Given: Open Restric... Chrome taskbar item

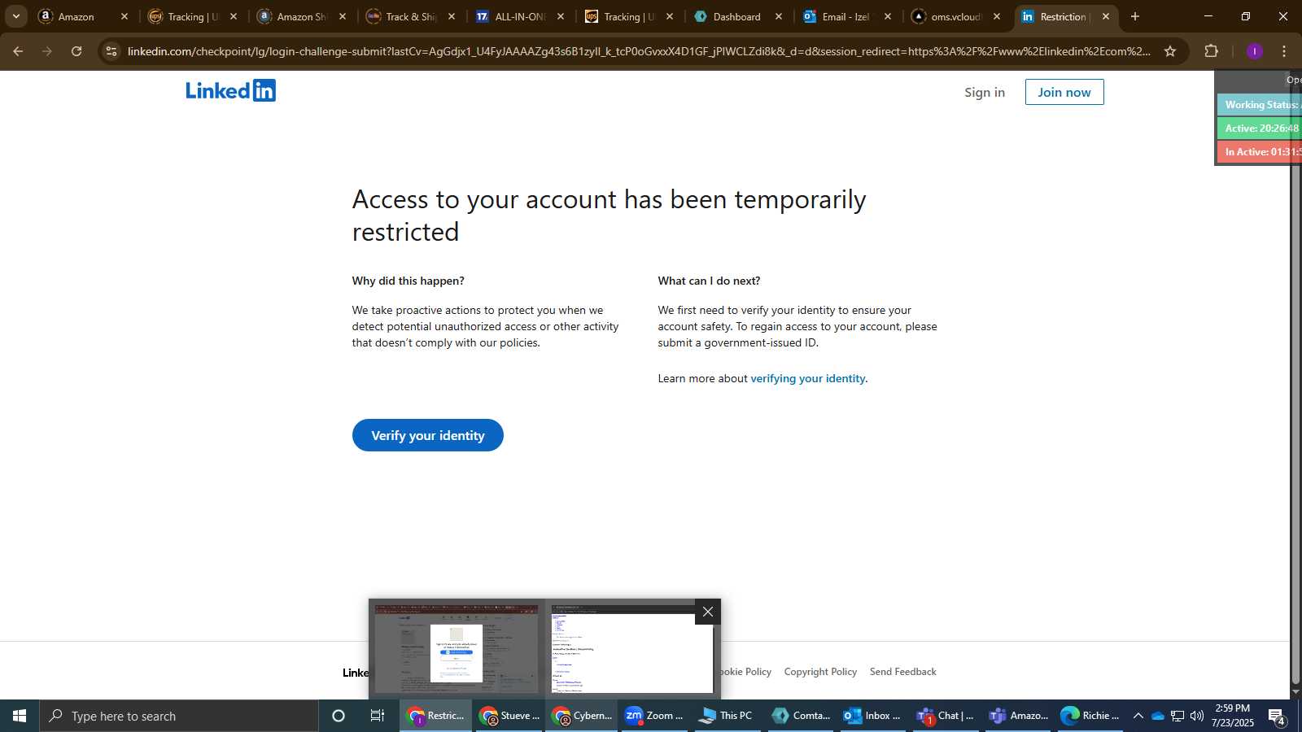Looking at the screenshot, I should [435, 716].
